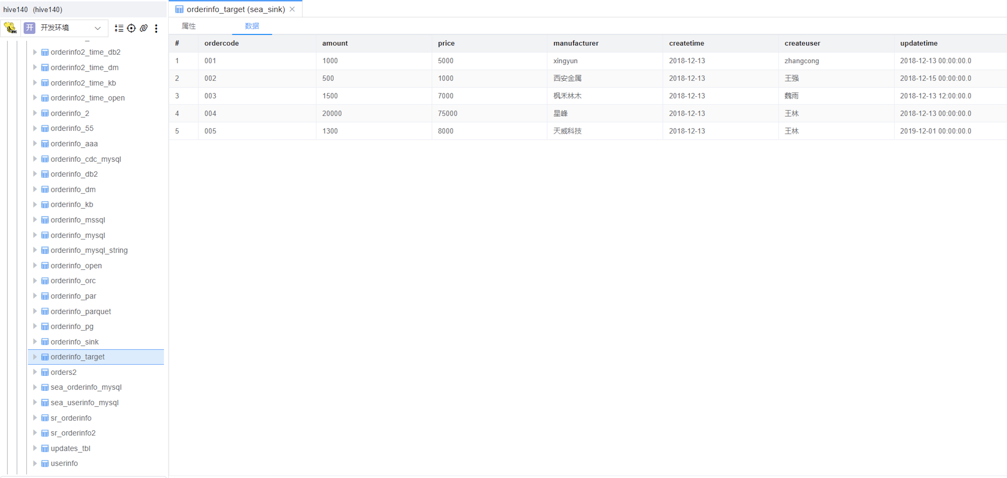The height and width of the screenshot is (478, 1007).
Task: Select the updates_tbl table
Action: pos(70,448)
